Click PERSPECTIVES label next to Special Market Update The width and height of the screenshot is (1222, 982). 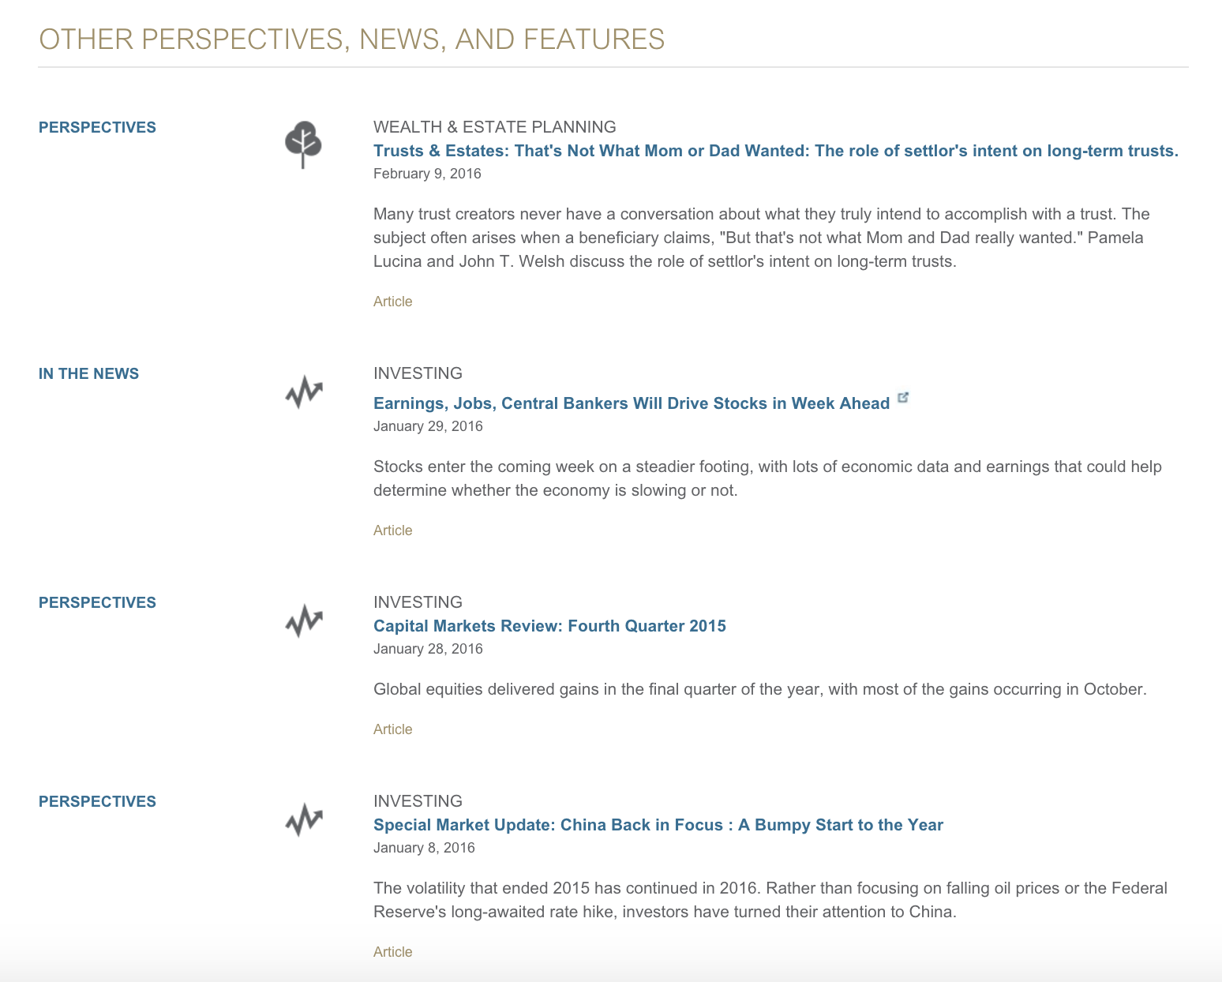tap(97, 801)
